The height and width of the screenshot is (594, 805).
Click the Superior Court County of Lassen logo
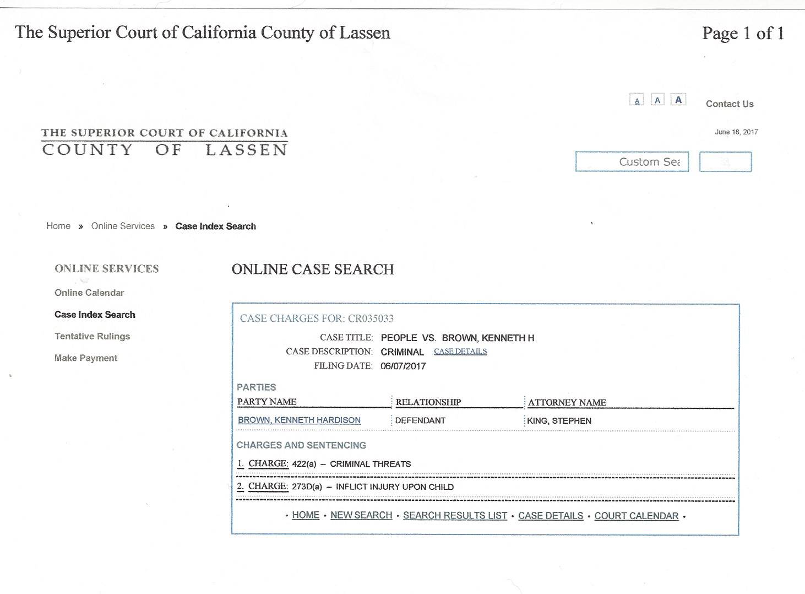click(x=165, y=142)
